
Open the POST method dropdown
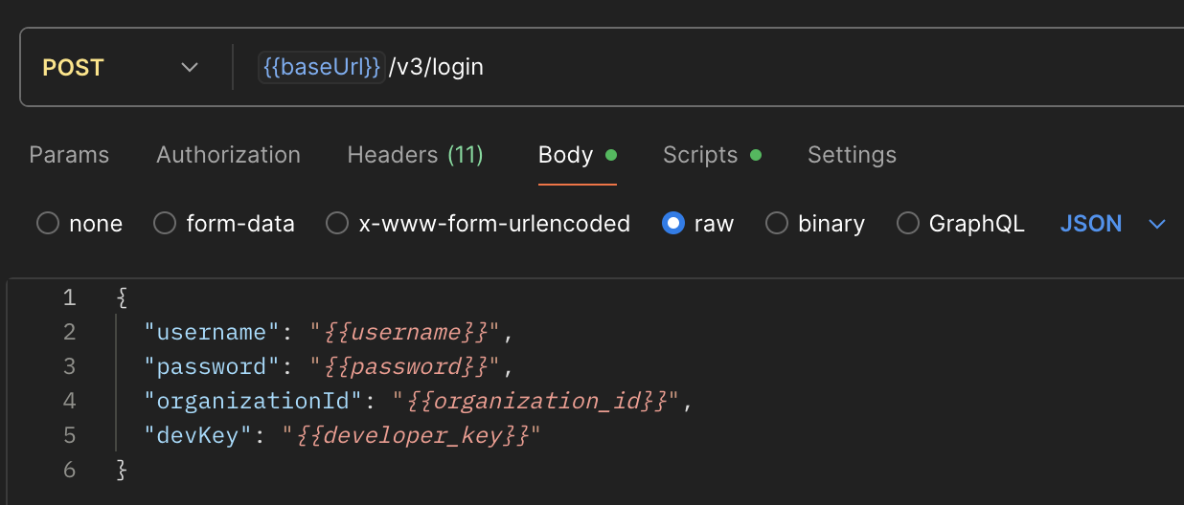[x=121, y=68]
